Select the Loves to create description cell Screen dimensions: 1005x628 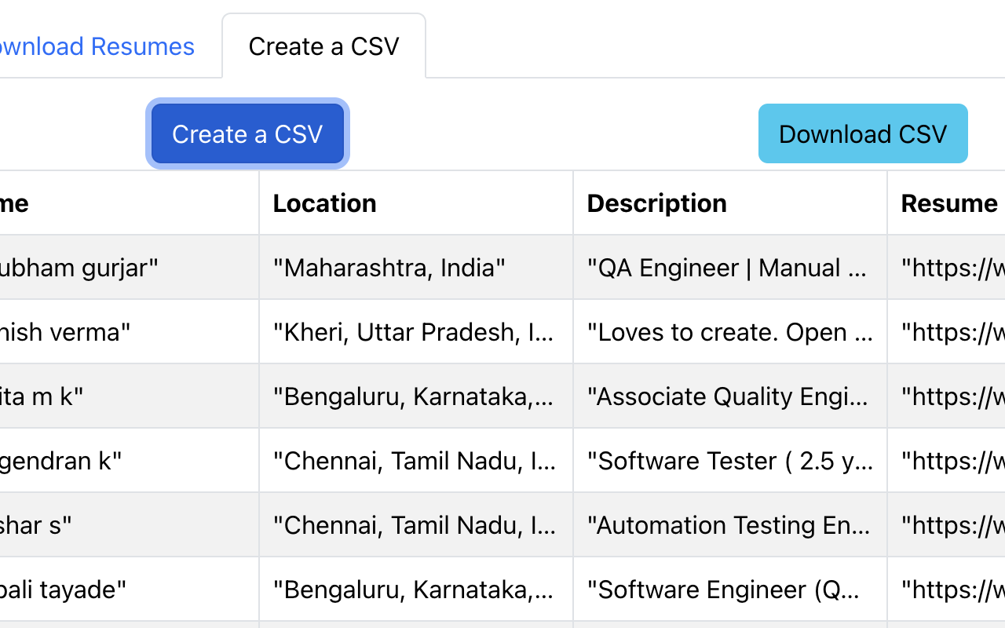tap(730, 331)
